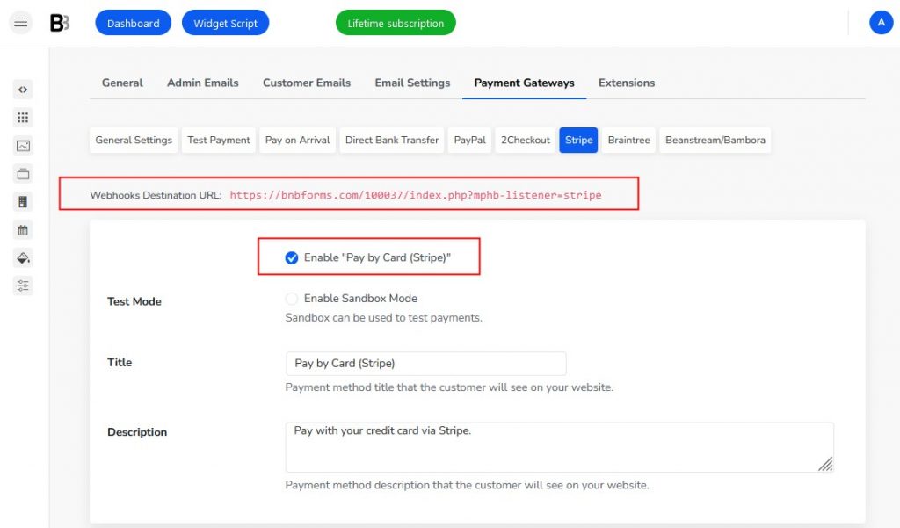Image resolution: width=900 pixels, height=528 pixels.
Task: Open the shortcode embed icon in sidebar
Action: coord(22,89)
